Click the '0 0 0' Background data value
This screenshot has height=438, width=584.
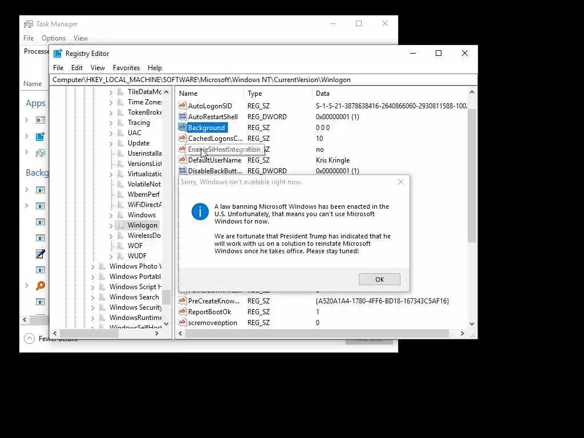pyautogui.click(x=323, y=128)
